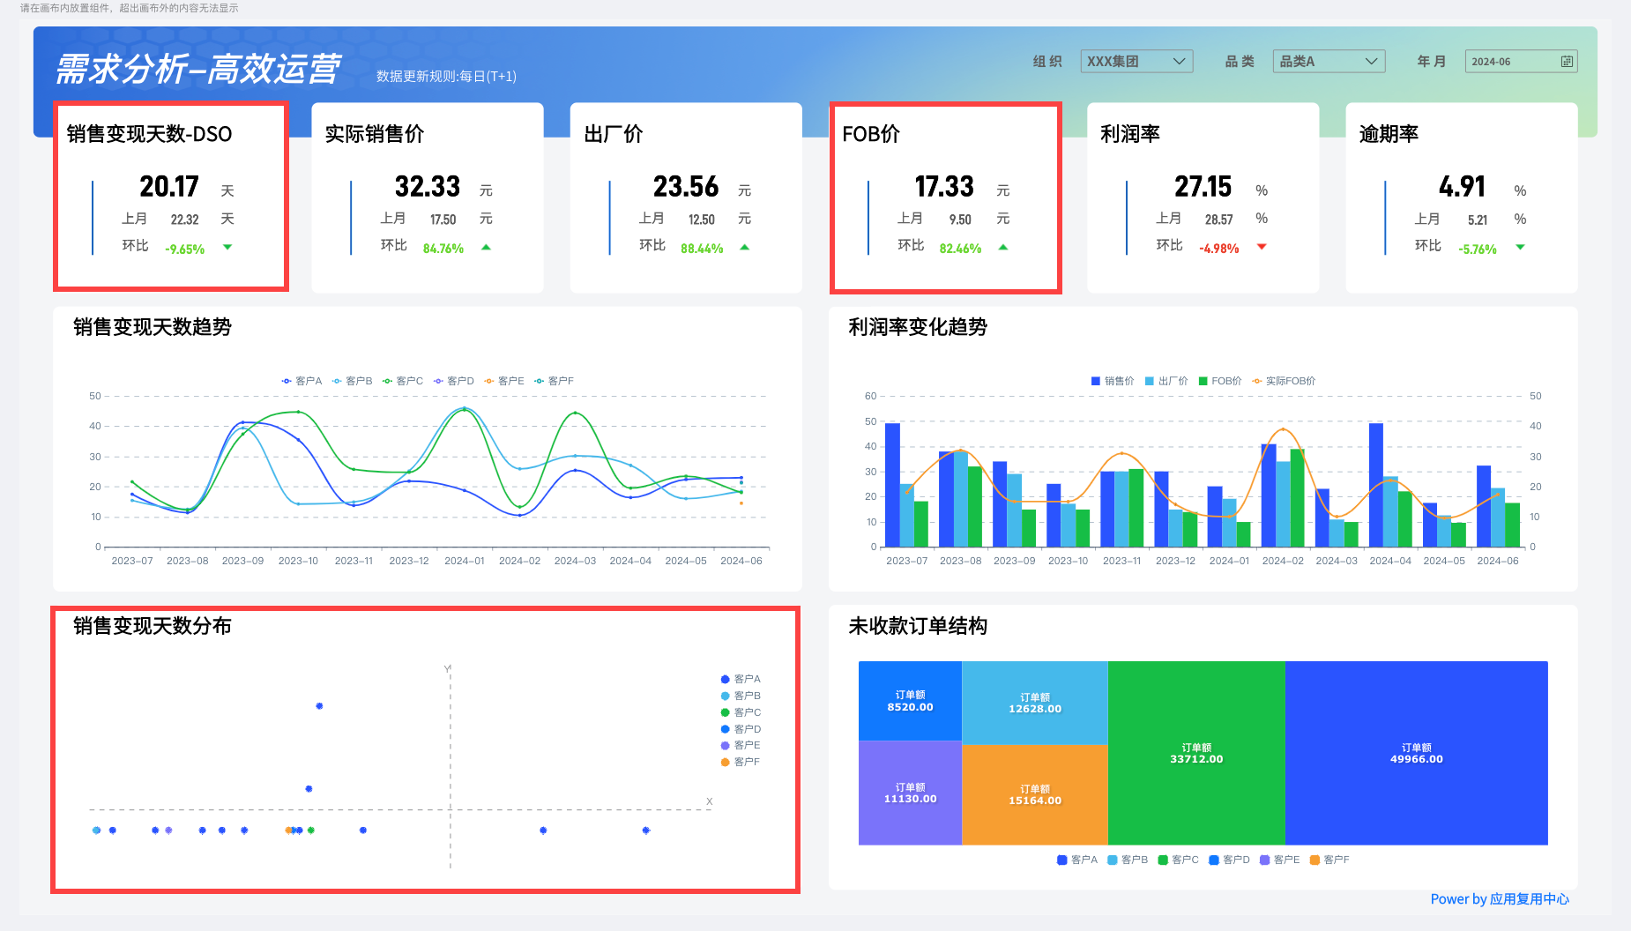Click the up trend arrow in FOB价 card
Viewport: 1631px width, 931px height.
(x=1002, y=248)
